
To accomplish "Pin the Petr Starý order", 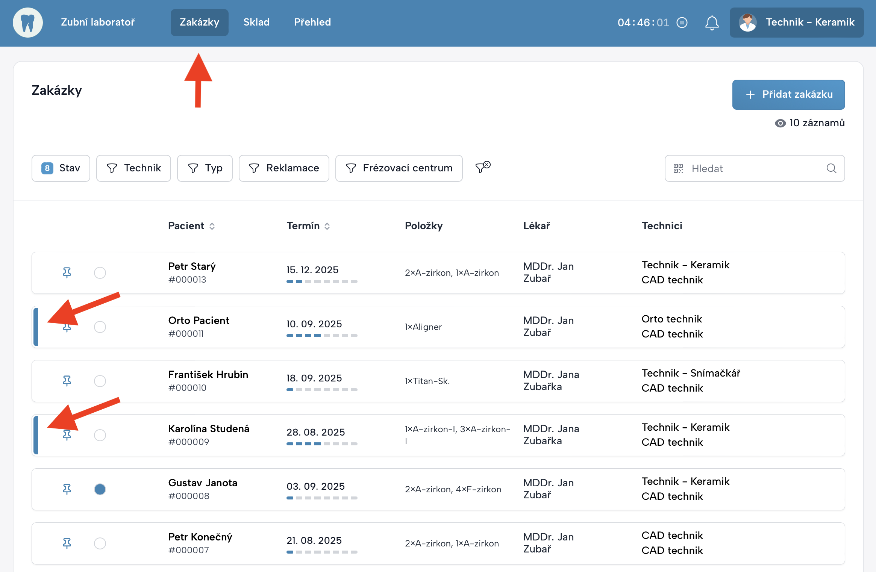I will point(67,272).
